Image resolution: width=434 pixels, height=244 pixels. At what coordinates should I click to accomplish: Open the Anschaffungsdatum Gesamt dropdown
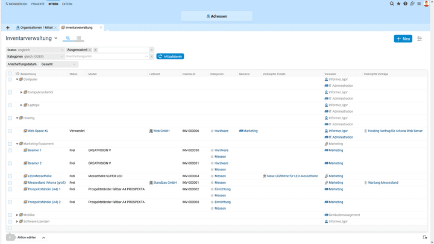58,64
